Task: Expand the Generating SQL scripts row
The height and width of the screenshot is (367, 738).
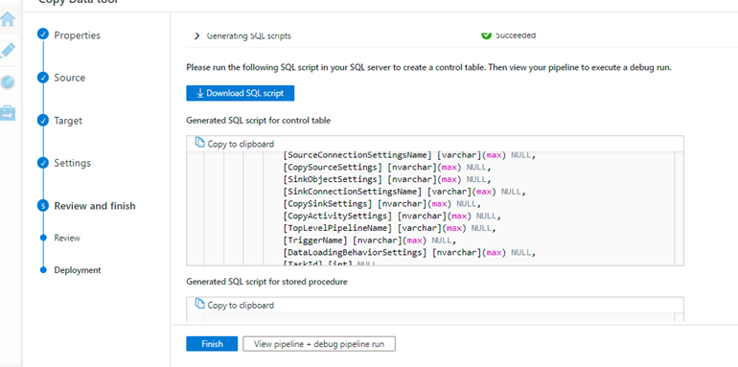Action: 197,36
